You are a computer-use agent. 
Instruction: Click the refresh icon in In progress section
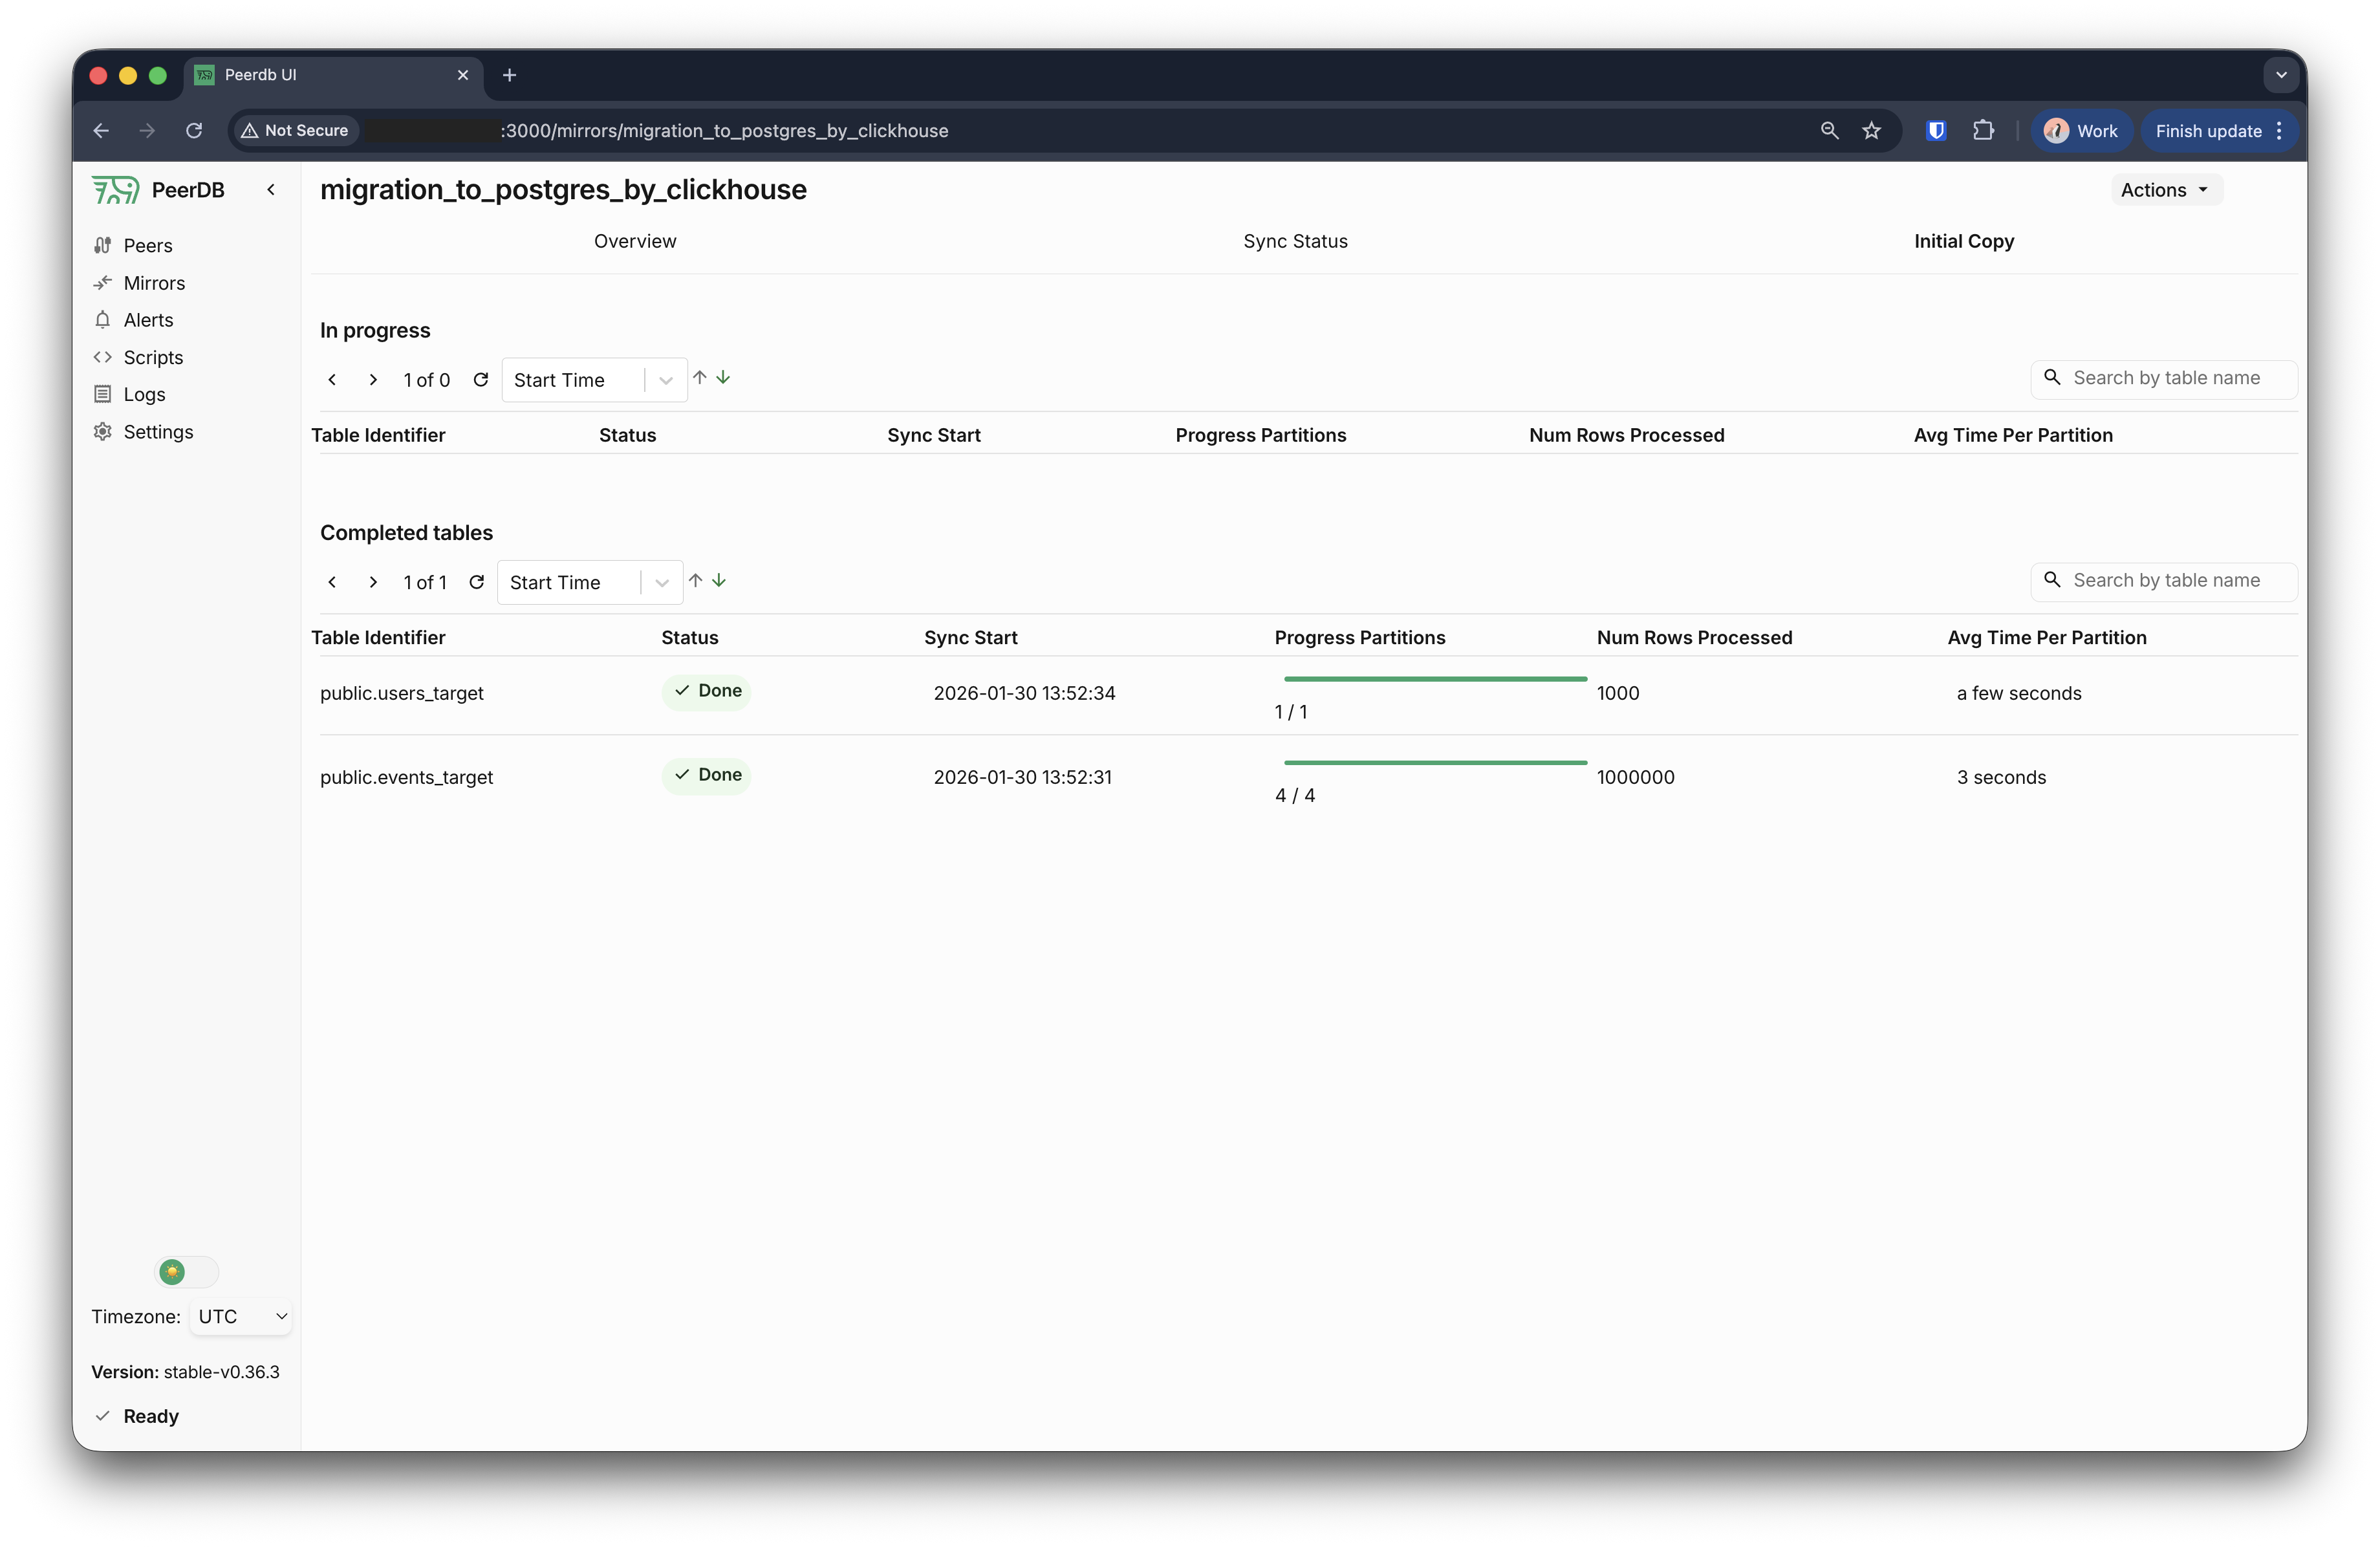click(481, 380)
